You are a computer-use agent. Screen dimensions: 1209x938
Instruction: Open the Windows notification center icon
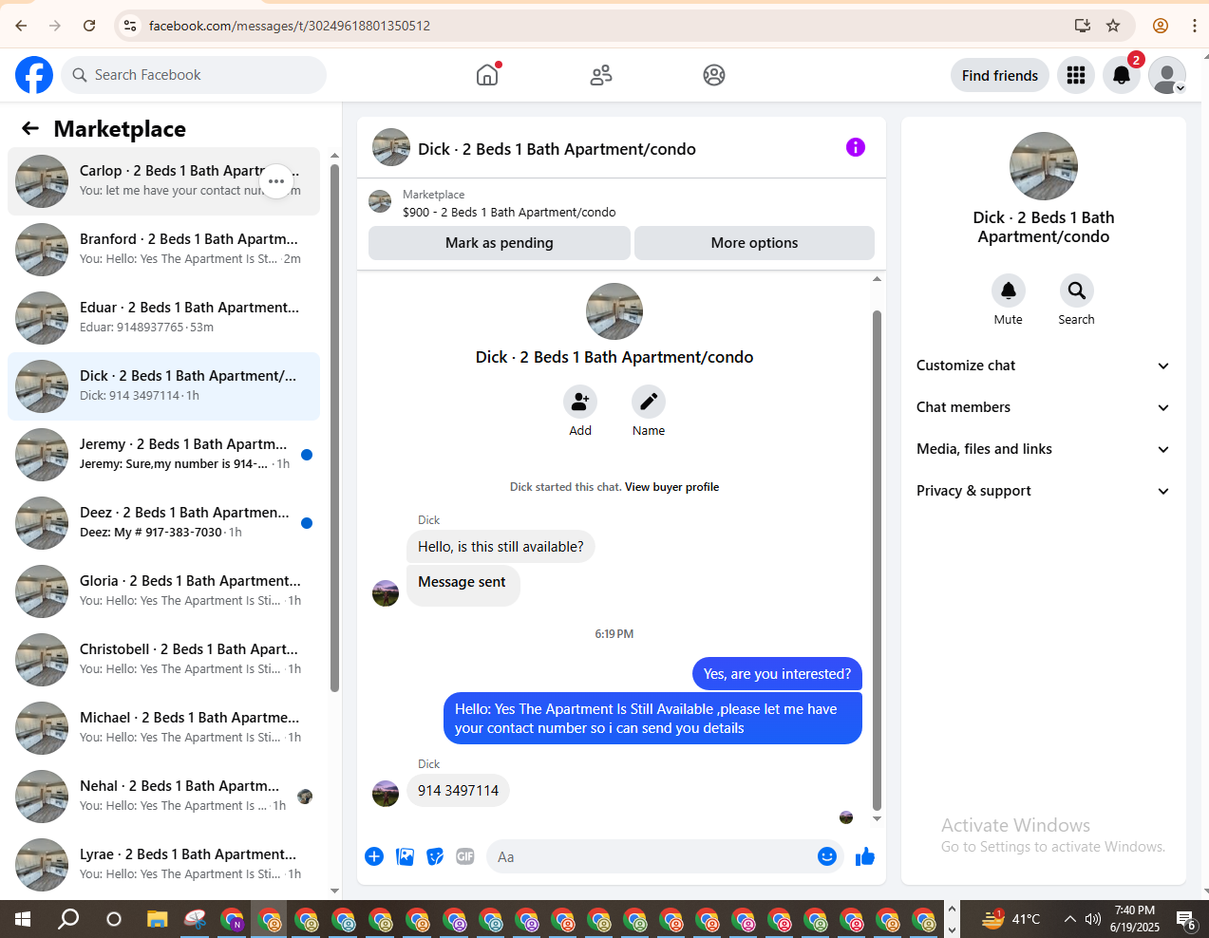tap(1186, 919)
